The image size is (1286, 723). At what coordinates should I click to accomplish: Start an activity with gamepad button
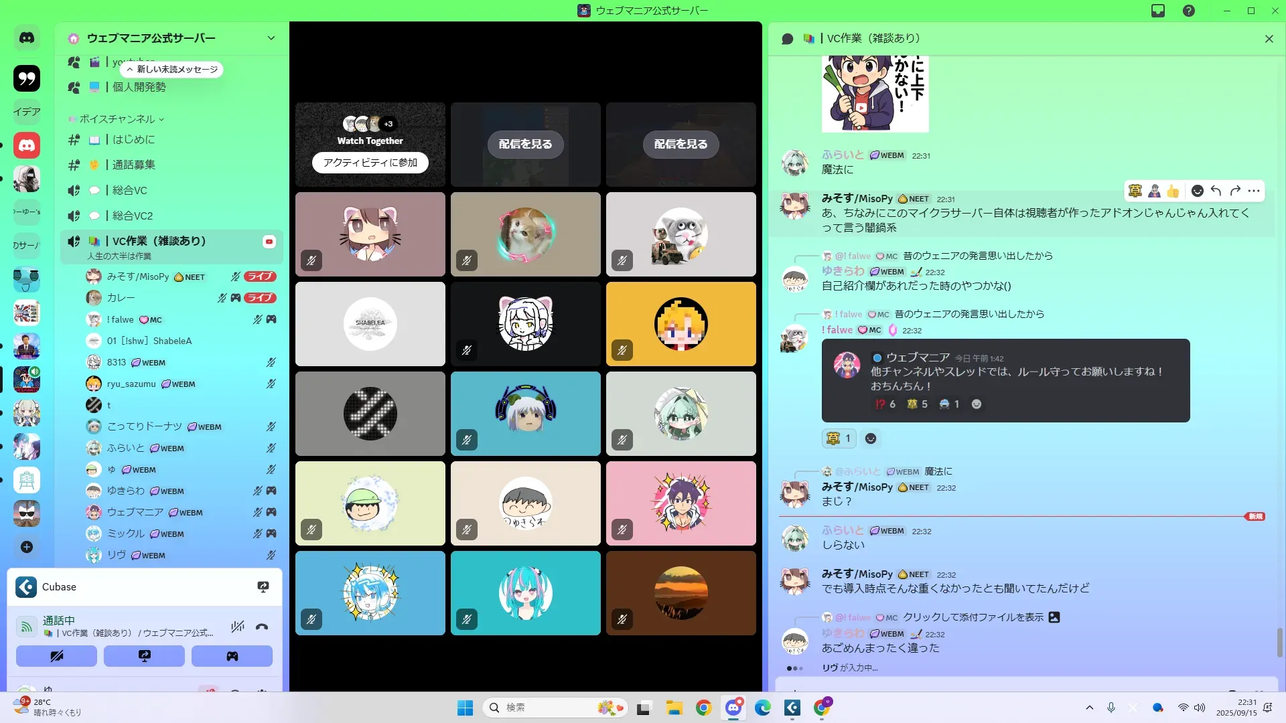tap(232, 656)
